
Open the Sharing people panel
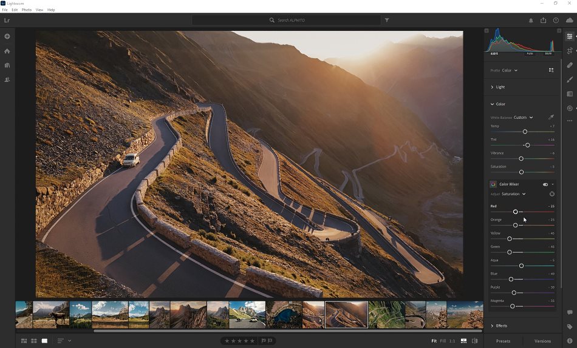click(7, 80)
